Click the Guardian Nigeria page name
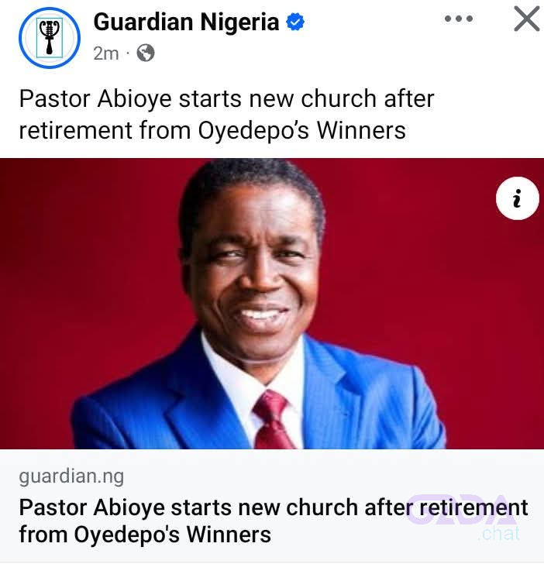Image resolution: width=544 pixels, height=564 pixels. (x=186, y=22)
